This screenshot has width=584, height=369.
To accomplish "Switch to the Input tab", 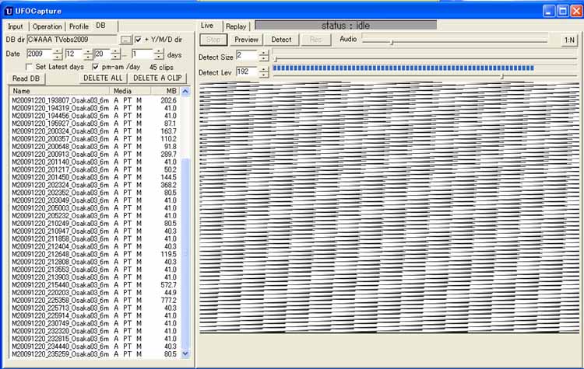I will pyautogui.click(x=16, y=26).
